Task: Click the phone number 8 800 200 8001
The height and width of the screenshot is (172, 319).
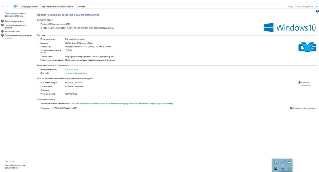Action: (72, 70)
